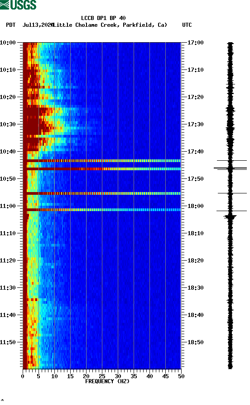
Task: Click the 17:50 UTC time label
Action: tap(195, 179)
